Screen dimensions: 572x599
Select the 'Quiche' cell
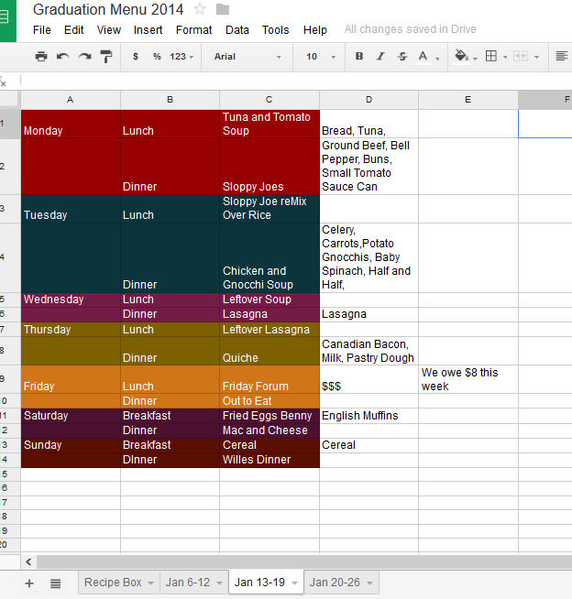click(x=269, y=351)
